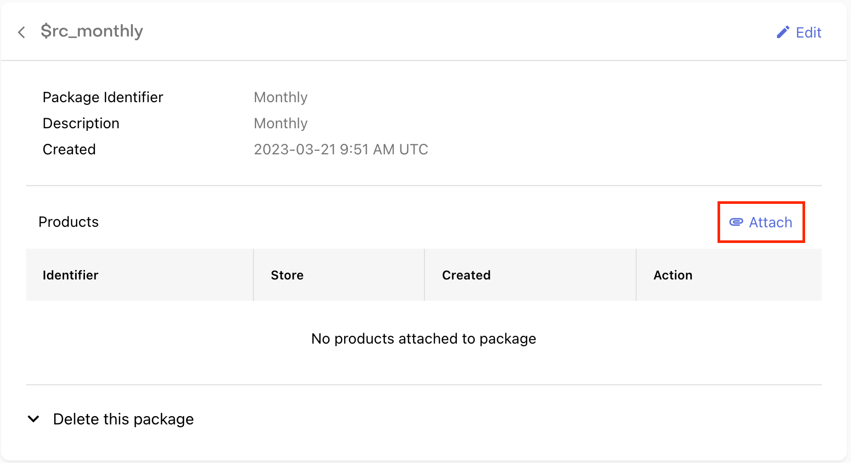Screen dimensions: 851x463
Task: Click the Created label above the Products section
Action: pos(69,150)
